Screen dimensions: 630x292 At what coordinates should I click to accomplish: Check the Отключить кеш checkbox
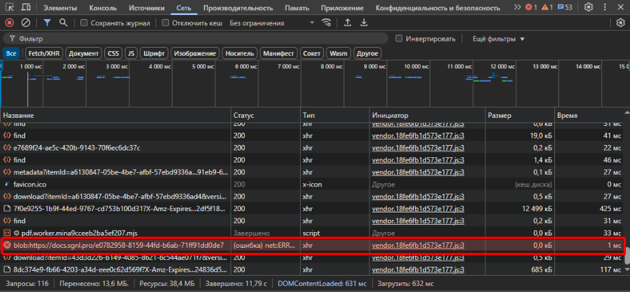(x=166, y=22)
